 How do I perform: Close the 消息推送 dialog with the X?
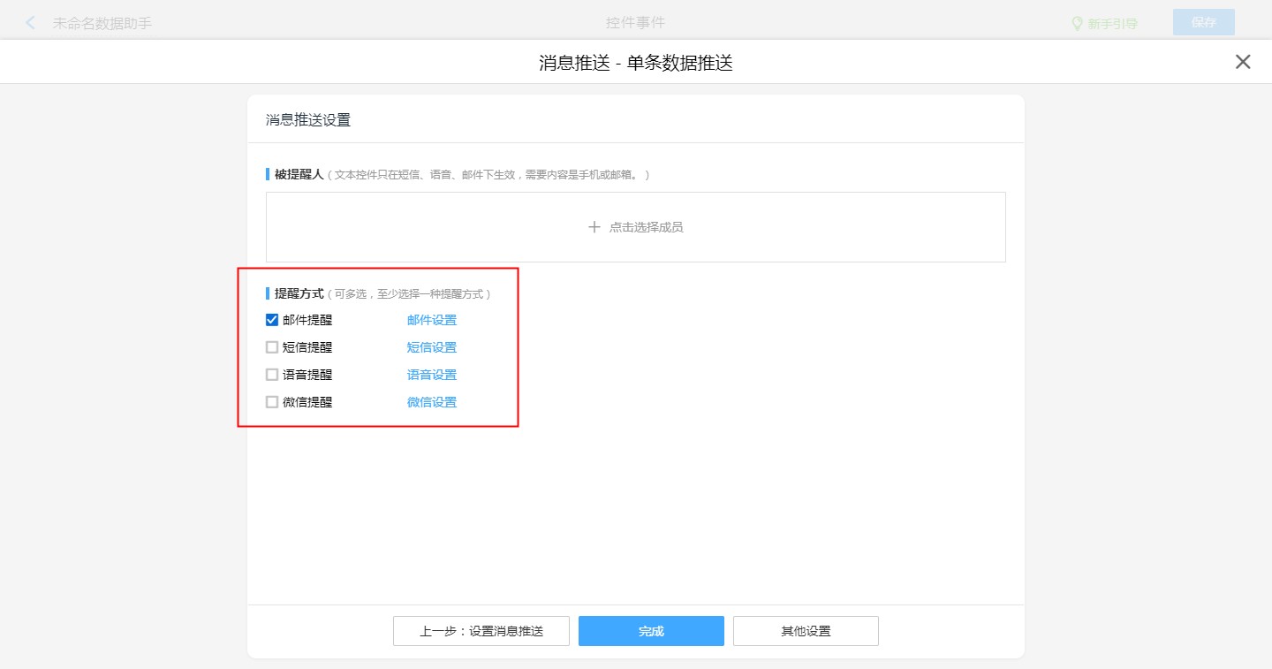(1243, 62)
